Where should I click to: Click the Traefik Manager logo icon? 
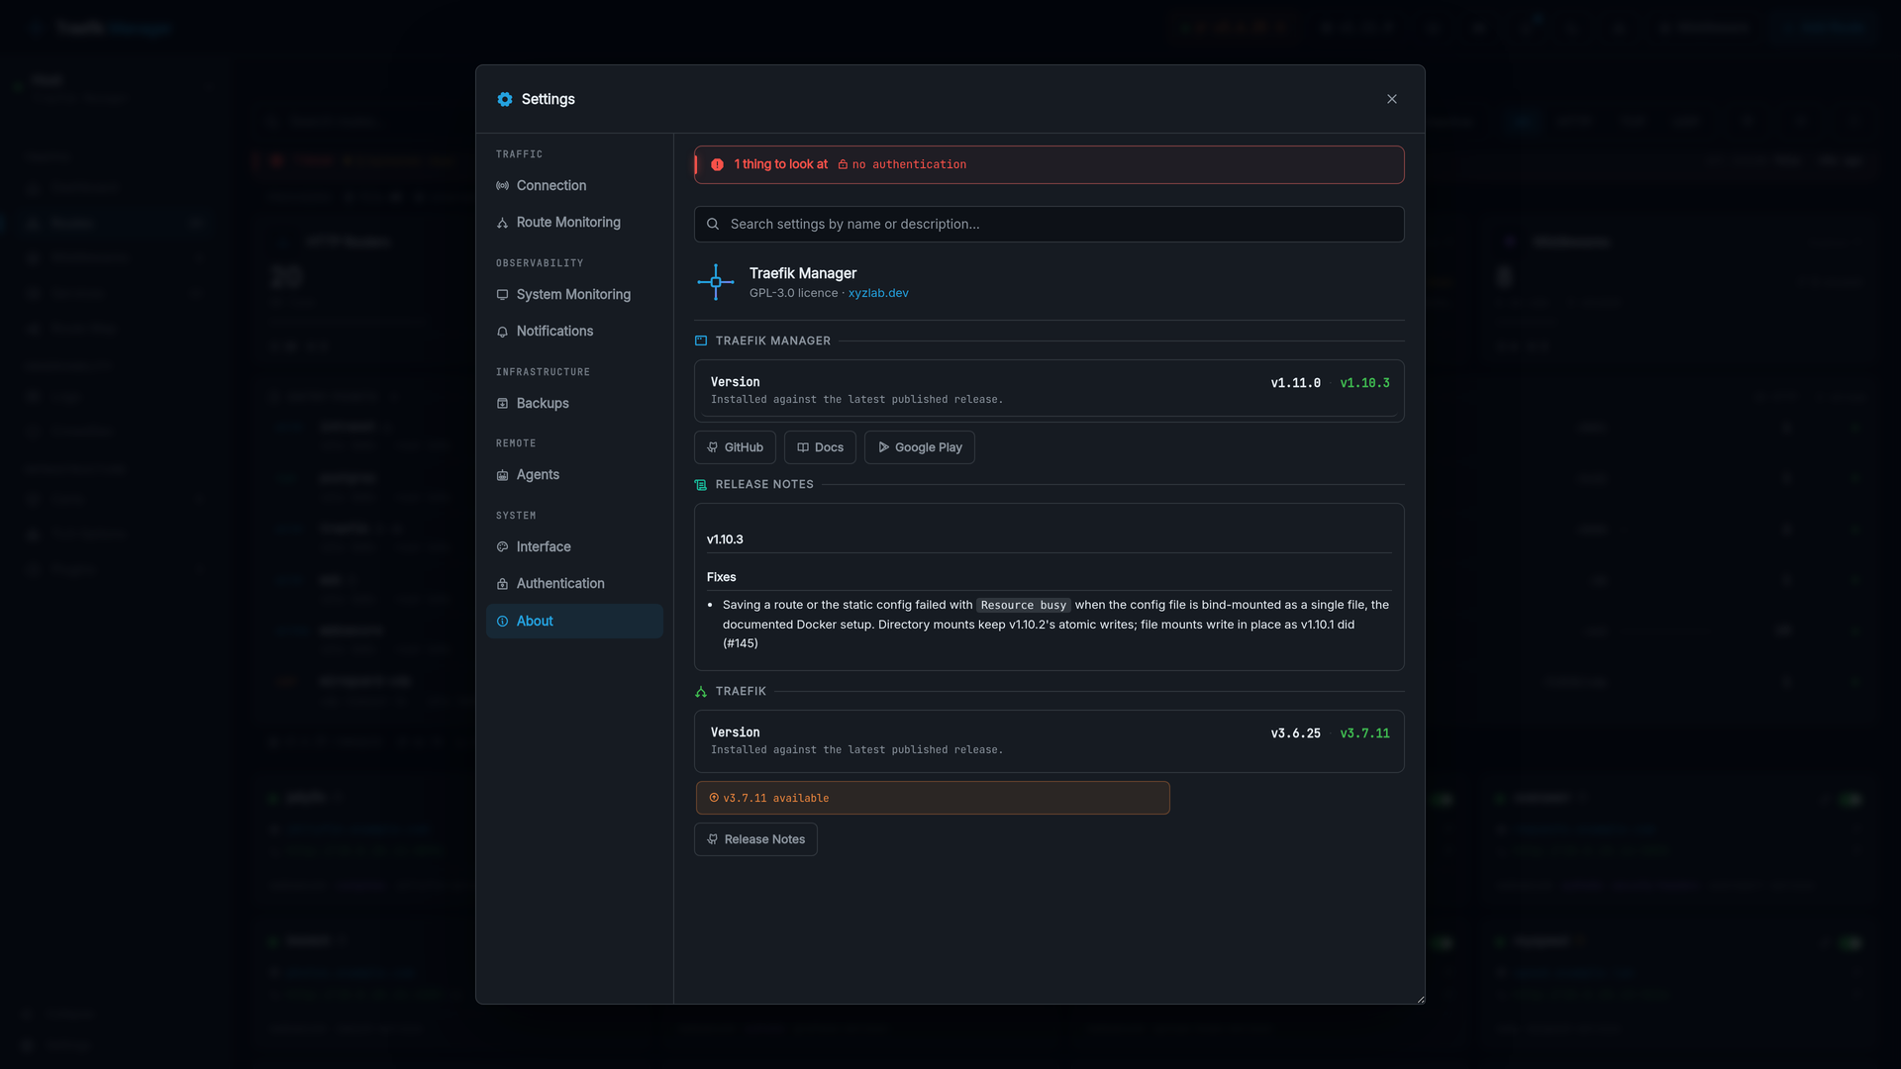click(x=716, y=282)
